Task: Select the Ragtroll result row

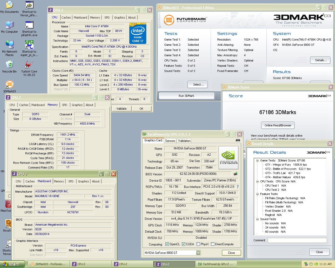Action: (x=273, y=215)
